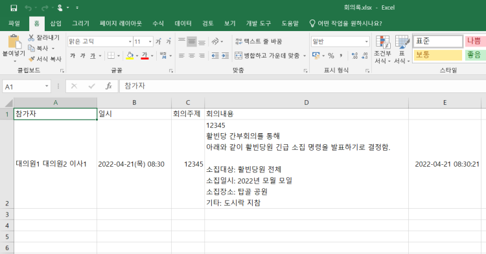
Task: Click the formula bar showing 참가자
Action: coord(303,86)
